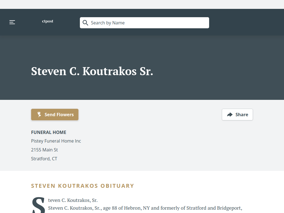Click the STEVEN KOUTRAKOS OBITUARY heading

[x=82, y=186]
